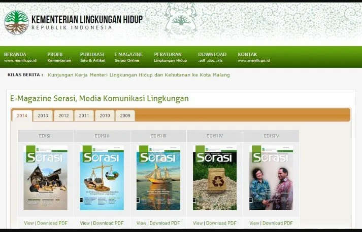Open the Edisi I Serasi cover thumbnail
Screen dimensions: 362x232
[46, 178]
